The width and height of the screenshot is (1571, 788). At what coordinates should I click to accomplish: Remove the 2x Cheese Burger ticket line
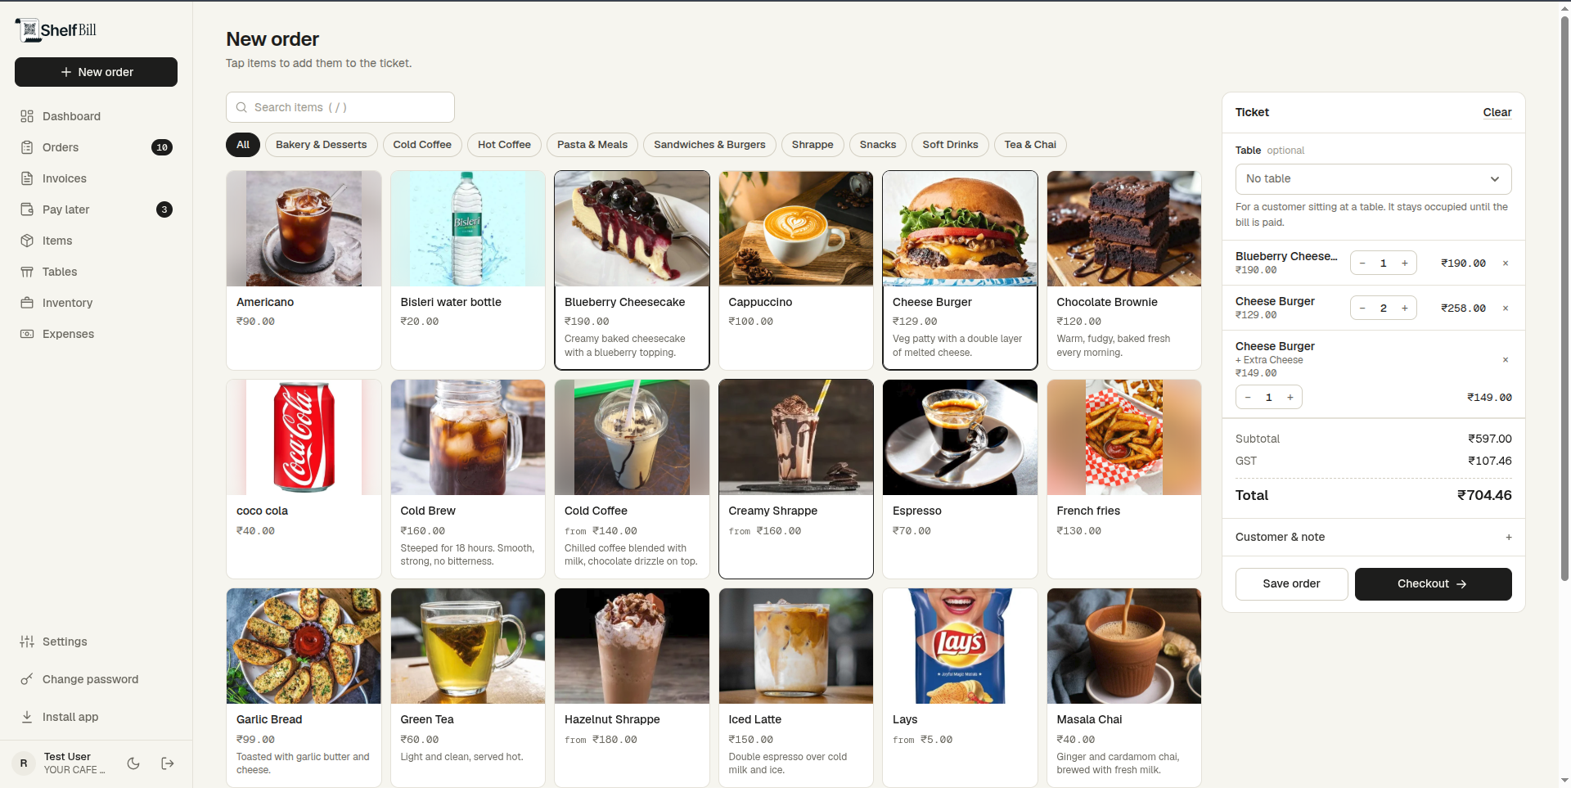(x=1506, y=308)
